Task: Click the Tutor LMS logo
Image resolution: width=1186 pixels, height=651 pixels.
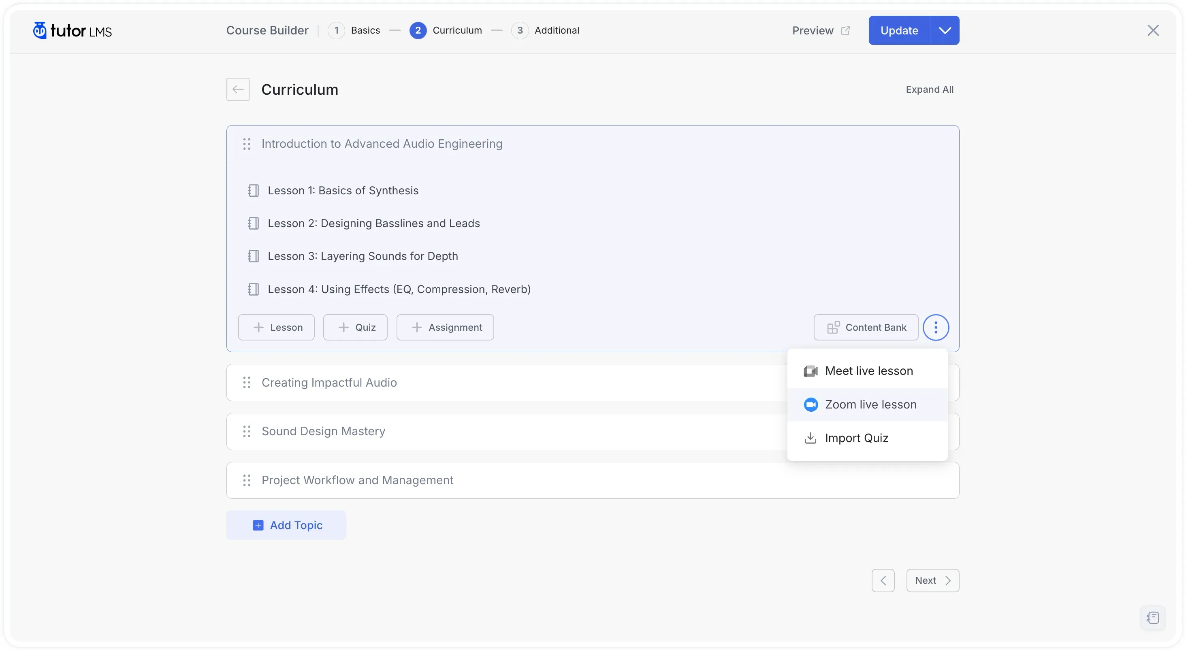Action: (x=72, y=30)
